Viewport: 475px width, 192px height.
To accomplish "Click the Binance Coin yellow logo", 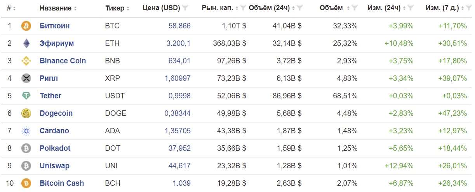I will click(26, 61).
